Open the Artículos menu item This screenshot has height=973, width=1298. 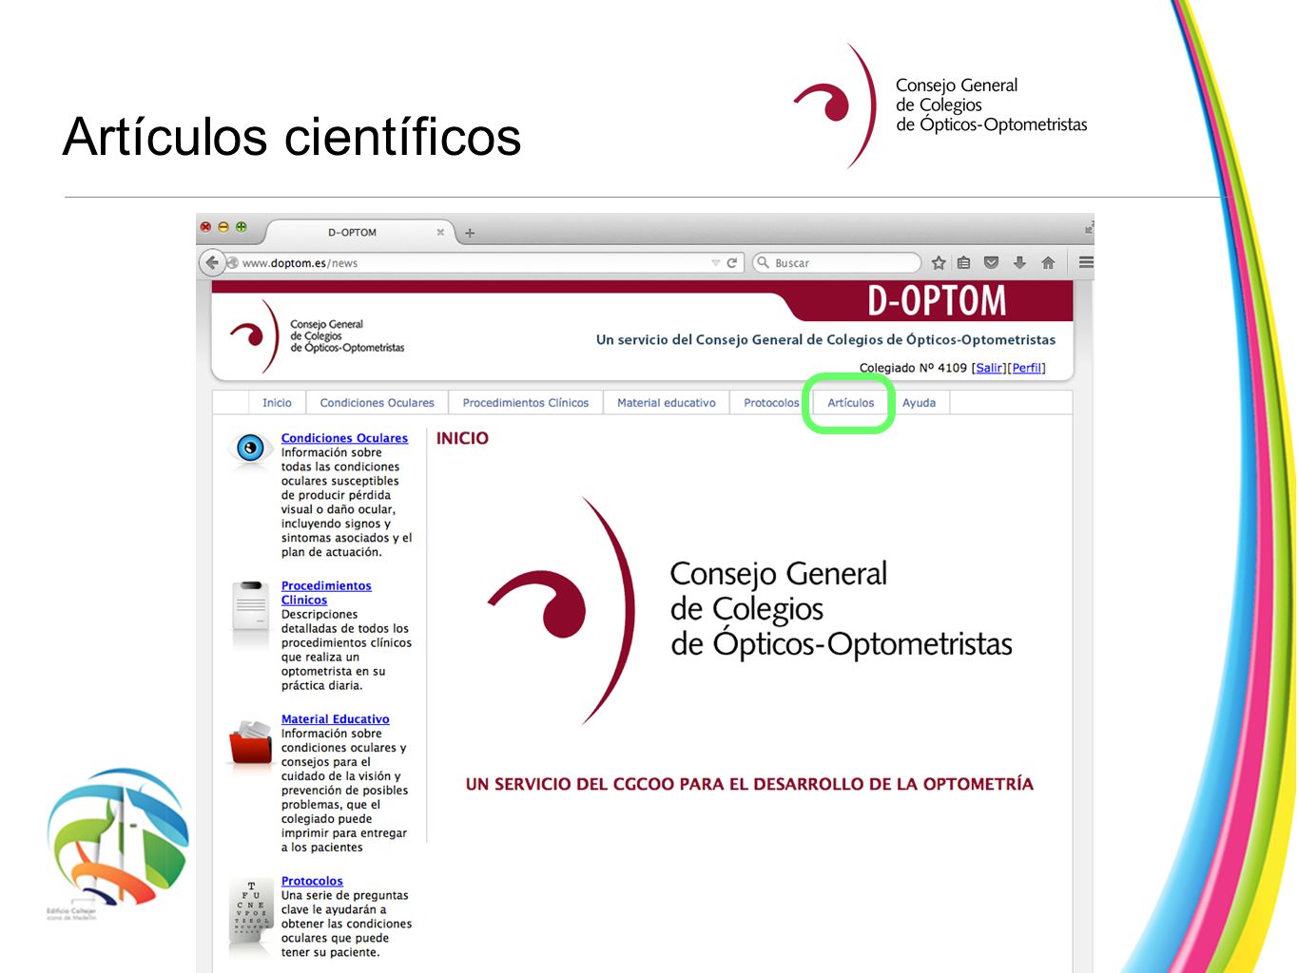point(850,403)
